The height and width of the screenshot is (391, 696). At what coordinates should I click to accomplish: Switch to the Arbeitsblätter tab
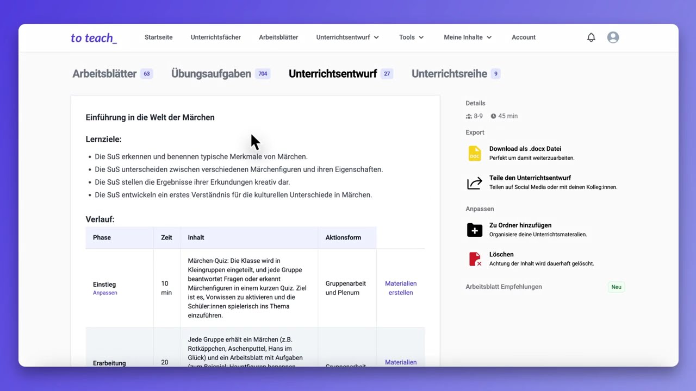pos(104,74)
